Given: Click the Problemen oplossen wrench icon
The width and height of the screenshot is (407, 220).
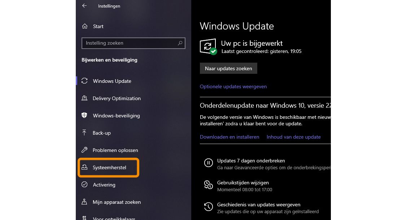Looking at the screenshot, I should 84,150.
